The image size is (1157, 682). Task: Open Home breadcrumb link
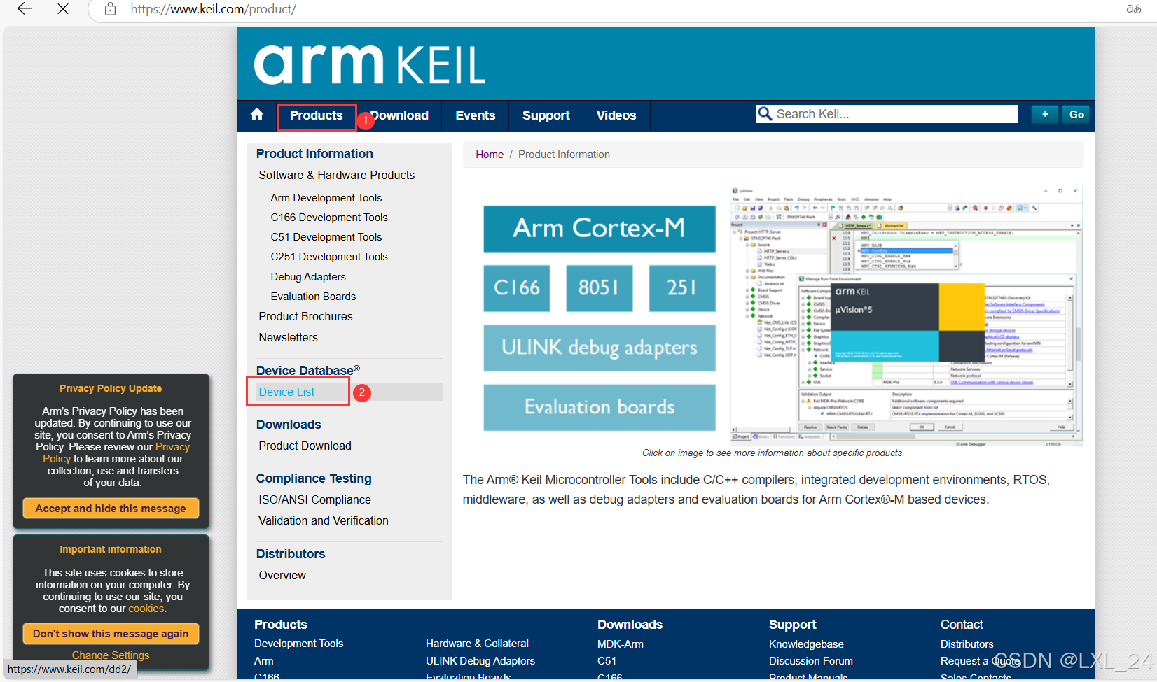coord(490,155)
